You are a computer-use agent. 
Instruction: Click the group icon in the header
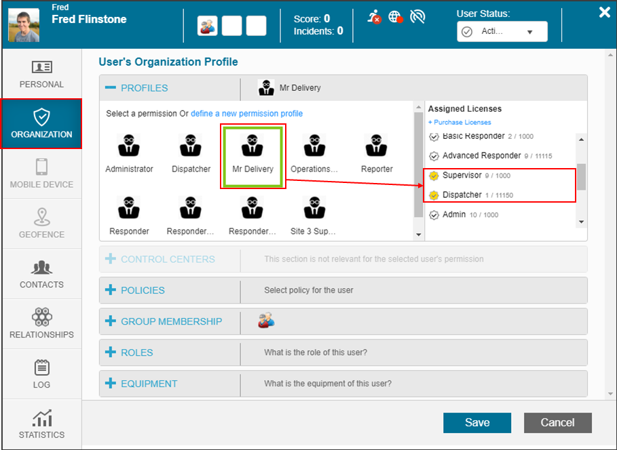(x=208, y=26)
